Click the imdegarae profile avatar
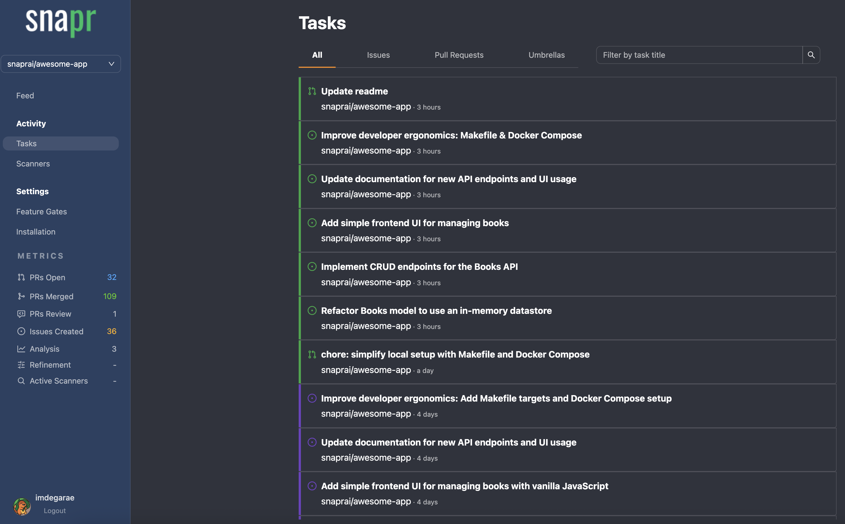 (x=22, y=507)
